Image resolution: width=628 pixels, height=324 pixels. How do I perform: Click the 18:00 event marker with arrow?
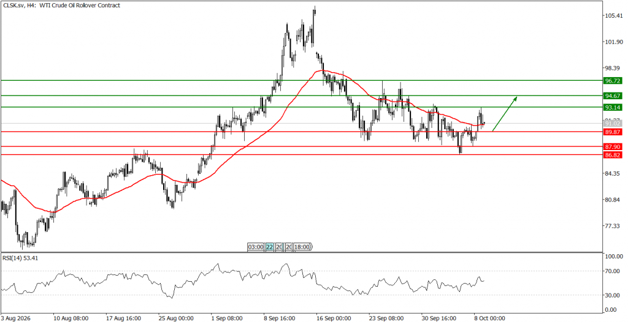tap(302, 247)
